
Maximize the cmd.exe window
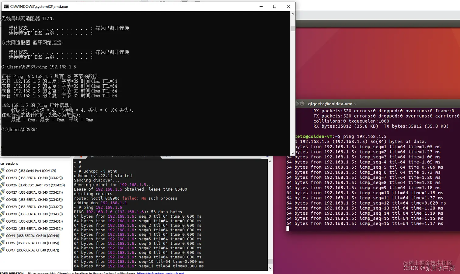click(275, 6)
